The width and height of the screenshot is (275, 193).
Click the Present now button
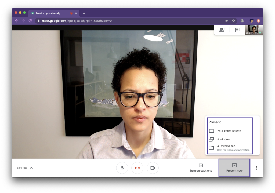click(234, 168)
